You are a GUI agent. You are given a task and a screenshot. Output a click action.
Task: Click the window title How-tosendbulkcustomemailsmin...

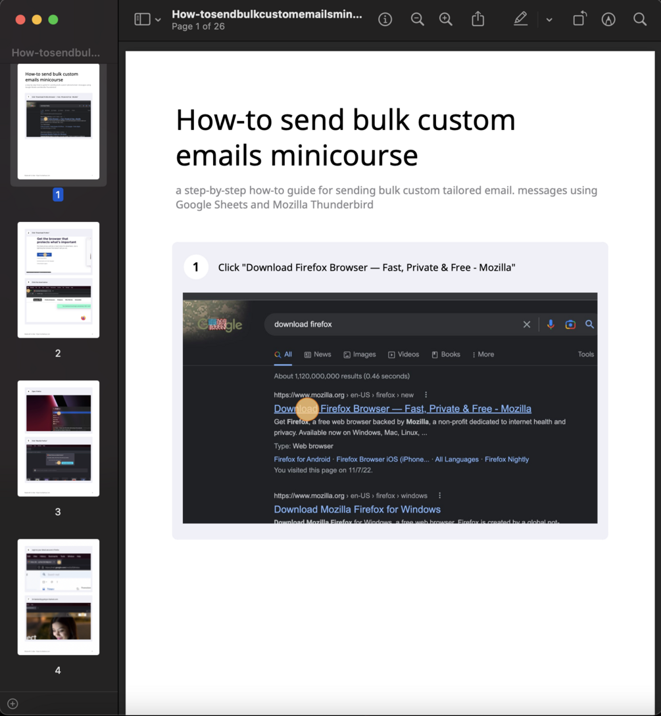point(267,14)
